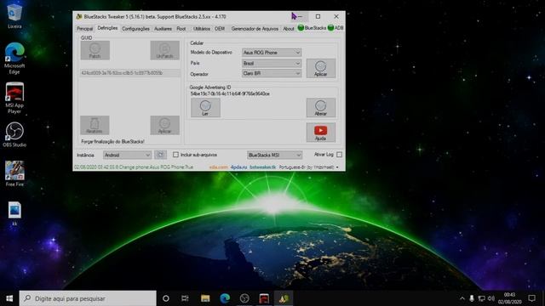This screenshot has width=545, height=306.
Task: Click the taskbar clock and date
Action: coord(509,298)
